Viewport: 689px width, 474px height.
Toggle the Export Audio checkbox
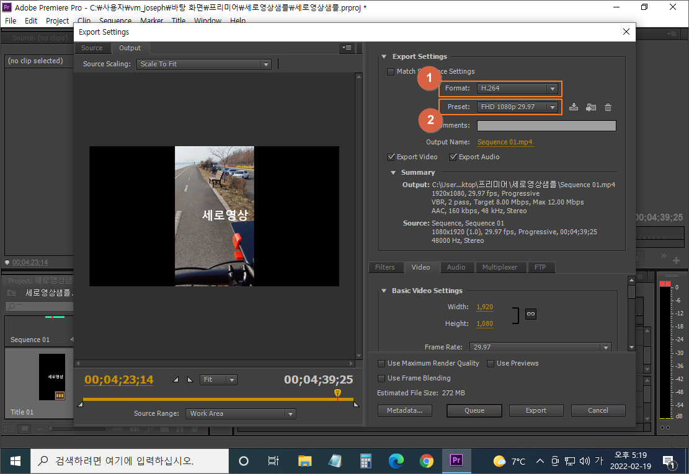pyautogui.click(x=453, y=157)
